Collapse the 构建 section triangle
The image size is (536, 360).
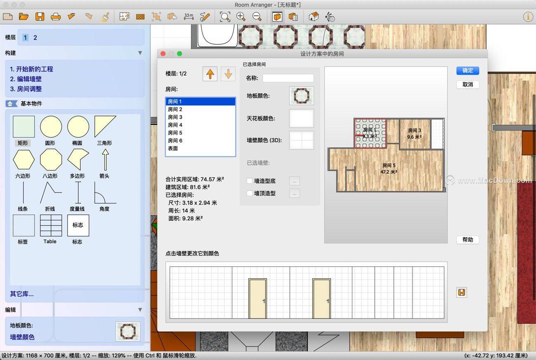click(140, 53)
